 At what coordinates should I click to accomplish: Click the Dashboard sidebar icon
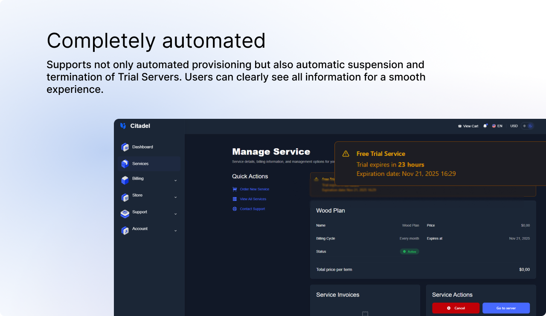[x=125, y=147]
